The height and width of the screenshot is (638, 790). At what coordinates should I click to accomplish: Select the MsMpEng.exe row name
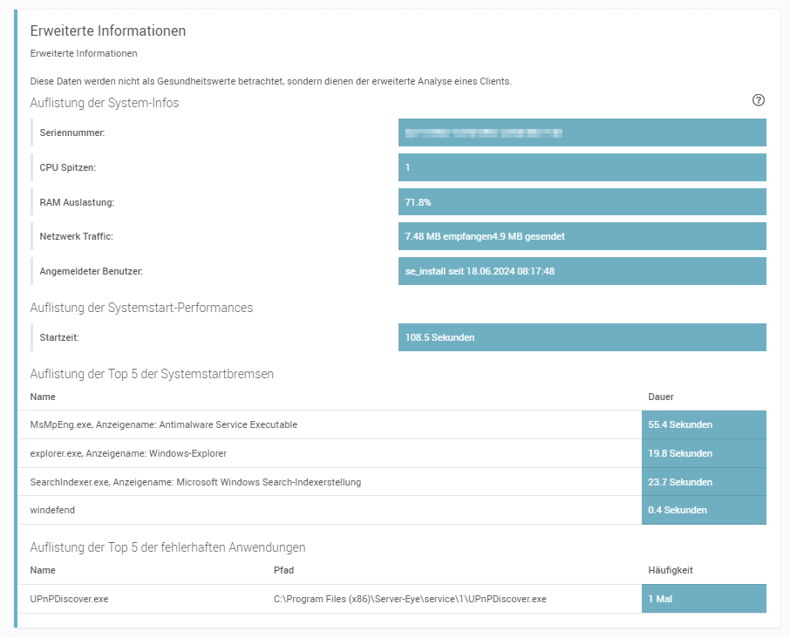click(164, 424)
